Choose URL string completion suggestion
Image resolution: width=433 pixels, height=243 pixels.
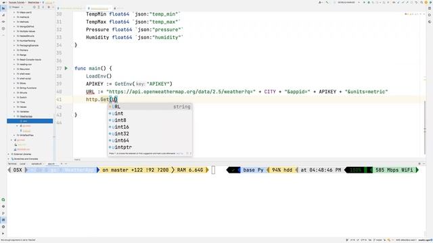pyautogui.click(x=150, y=107)
